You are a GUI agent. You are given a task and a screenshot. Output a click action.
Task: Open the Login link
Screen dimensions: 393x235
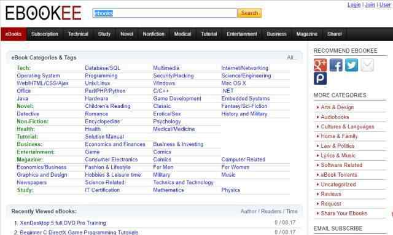[x=354, y=4]
